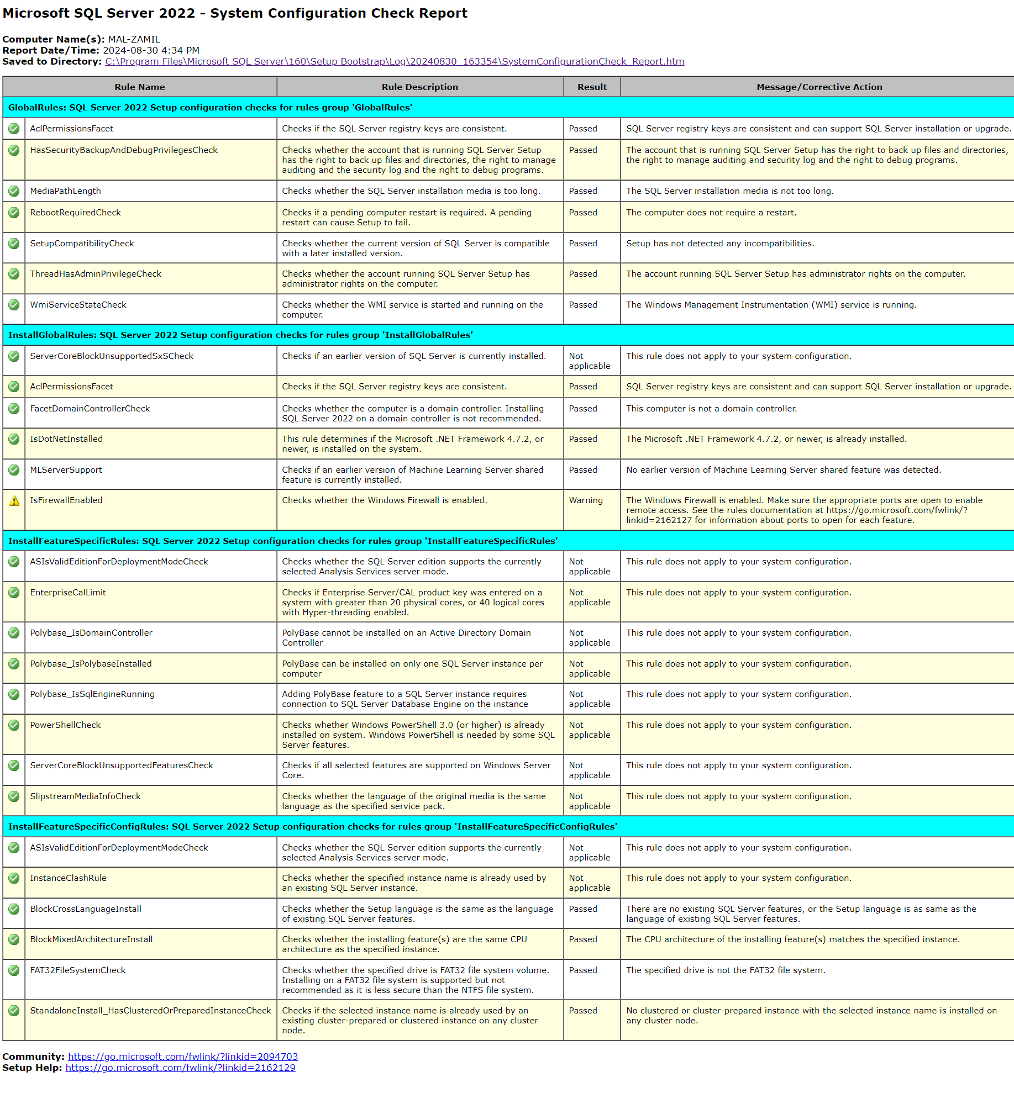Click the Windows Firewall is enabled message
This screenshot has width=1014, height=1109.
[805, 510]
